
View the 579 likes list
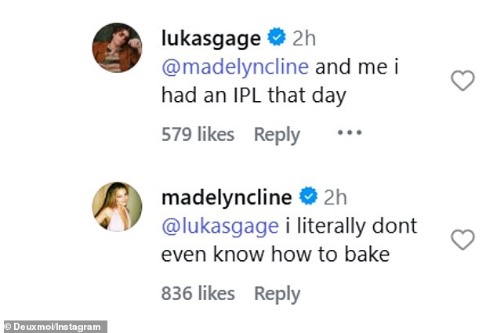(x=198, y=134)
